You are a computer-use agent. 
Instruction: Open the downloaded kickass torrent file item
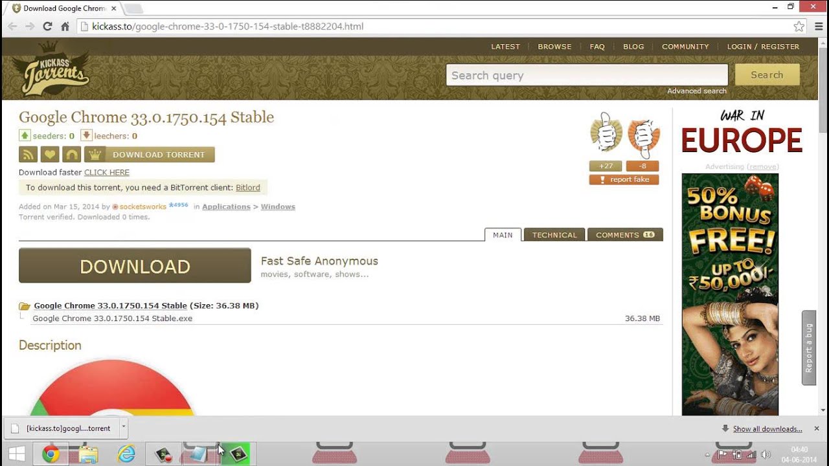[x=62, y=428]
